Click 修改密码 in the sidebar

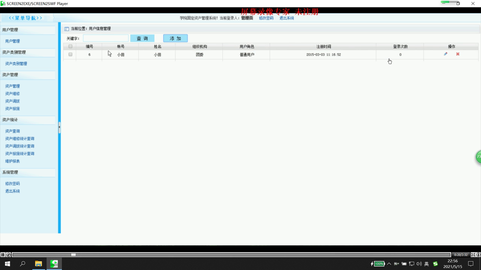12,184
